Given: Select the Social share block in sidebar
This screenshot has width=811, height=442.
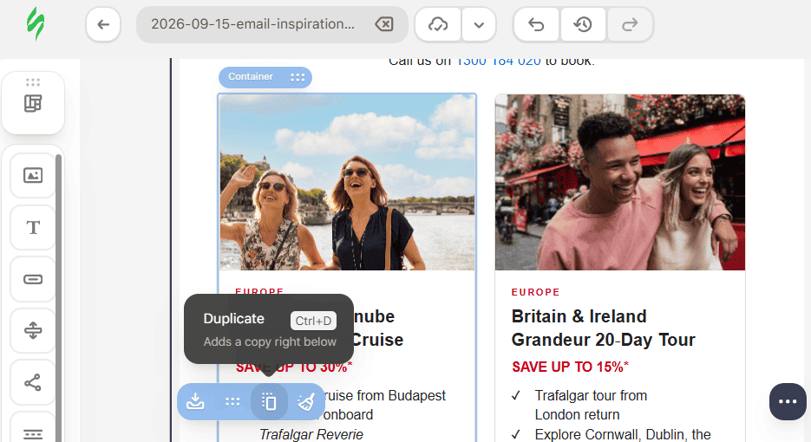Looking at the screenshot, I should point(33,382).
